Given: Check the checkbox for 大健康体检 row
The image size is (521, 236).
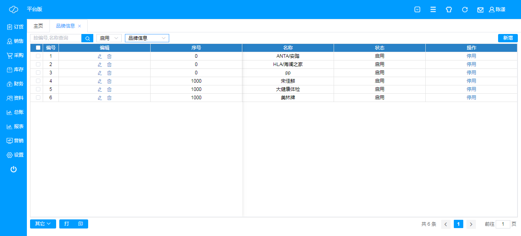Looking at the screenshot, I should [x=38, y=89].
